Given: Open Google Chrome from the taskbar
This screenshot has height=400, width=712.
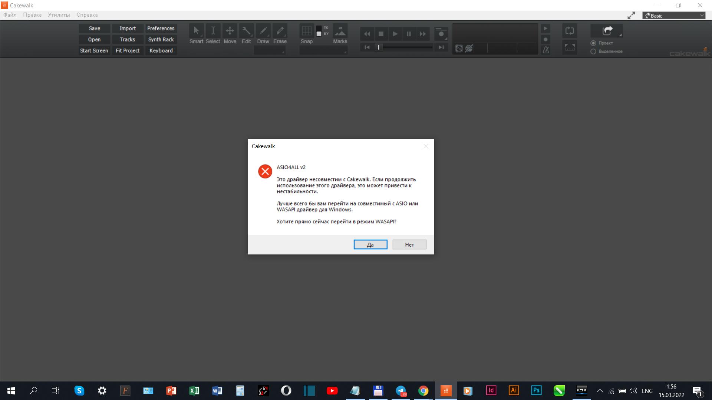Looking at the screenshot, I should pos(423,391).
